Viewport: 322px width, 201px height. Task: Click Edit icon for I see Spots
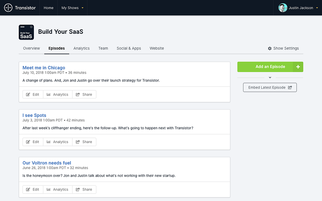[x=28, y=142]
